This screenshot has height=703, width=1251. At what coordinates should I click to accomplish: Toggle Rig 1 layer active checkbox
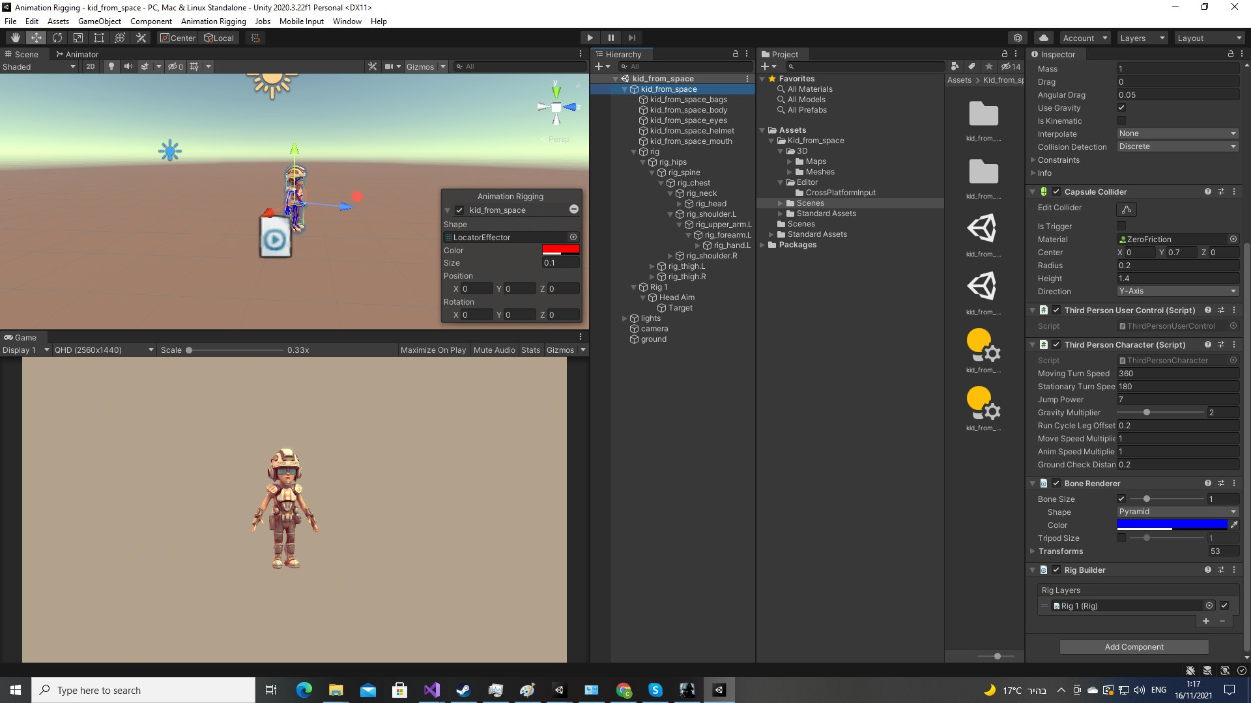(1224, 606)
